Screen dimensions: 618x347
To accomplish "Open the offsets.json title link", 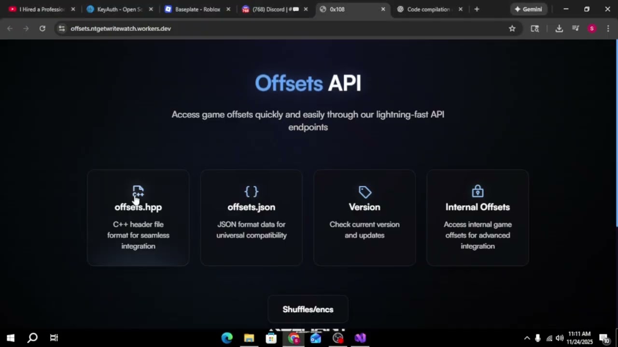I will (252, 207).
